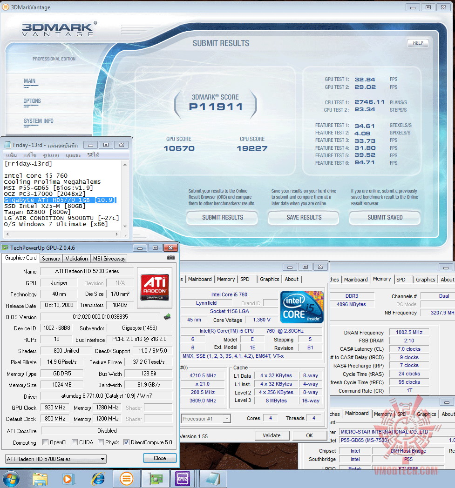Click the SAVE RESULTS button
The height and width of the screenshot is (488, 455).
[304, 218]
